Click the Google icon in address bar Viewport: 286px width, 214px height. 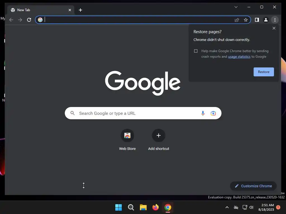click(40, 20)
